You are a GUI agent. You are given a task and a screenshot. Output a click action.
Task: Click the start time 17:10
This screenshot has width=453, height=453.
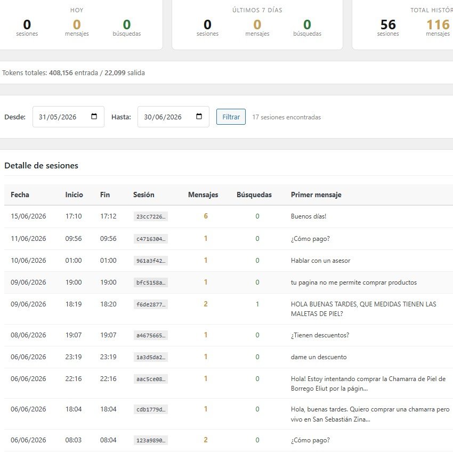(74, 216)
